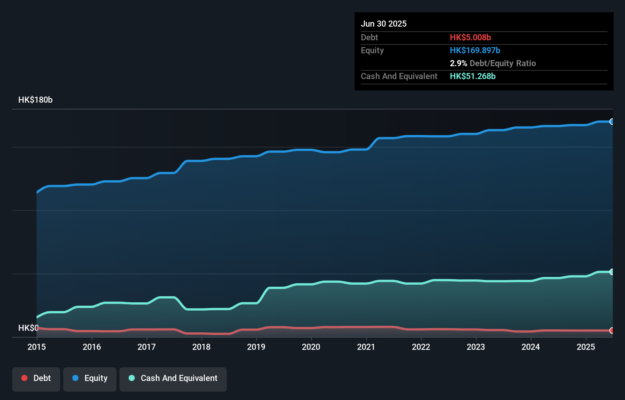Click the HK$51.268b cash value
625x400 pixels.
472,76
